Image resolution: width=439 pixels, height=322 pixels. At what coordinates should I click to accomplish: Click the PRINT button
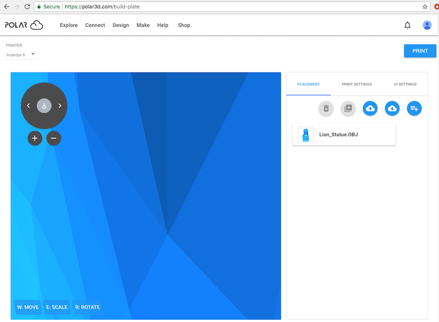420,51
